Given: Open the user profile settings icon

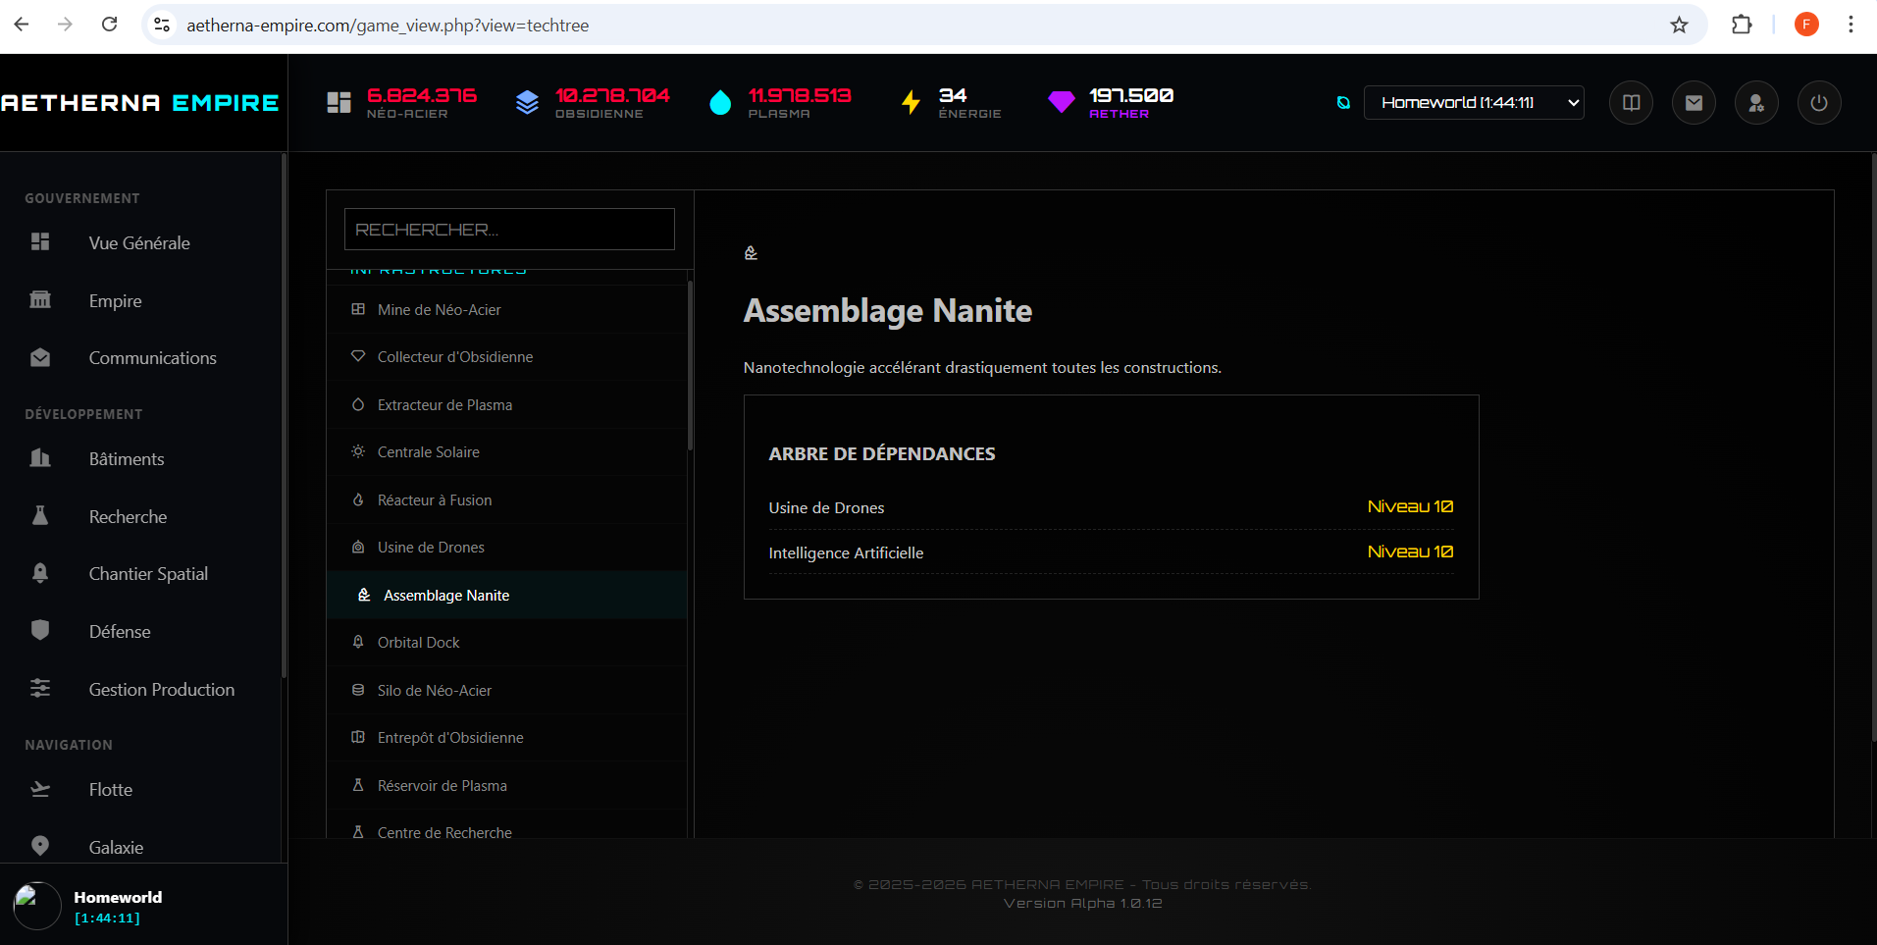Looking at the screenshot, I should tap(1756, 103).
